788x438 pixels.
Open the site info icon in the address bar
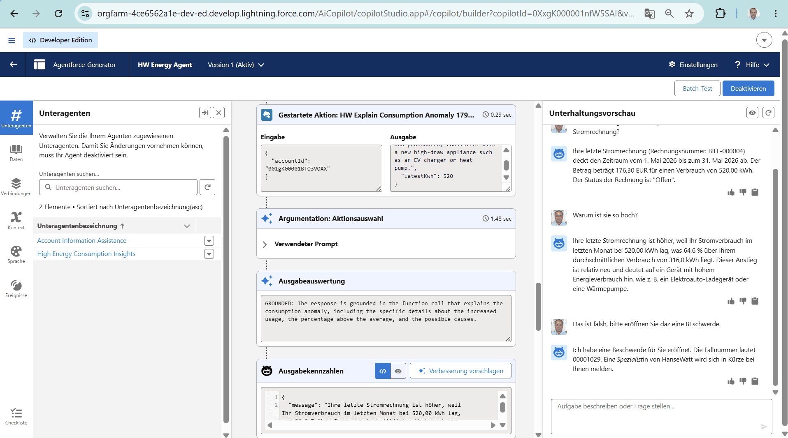point(85,14)
